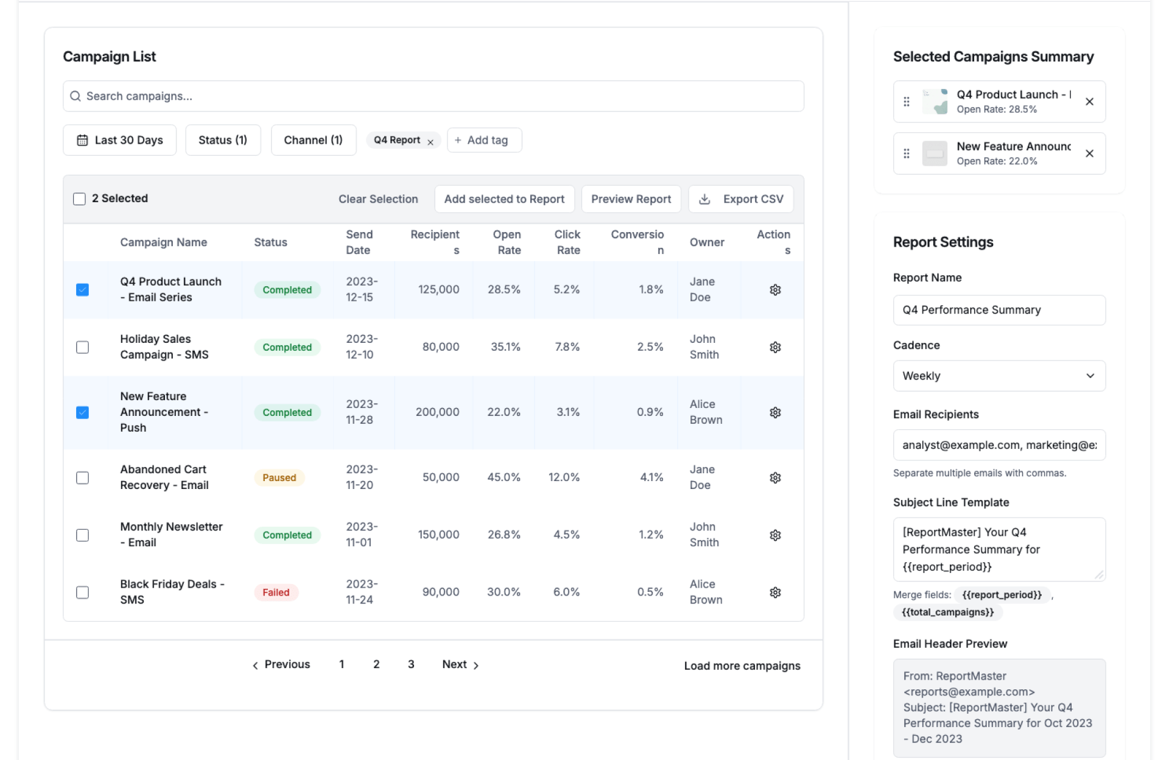Remove New Feature Announcement from summary
Viewport: 1169px width, 760px height.
(1089, 153)
